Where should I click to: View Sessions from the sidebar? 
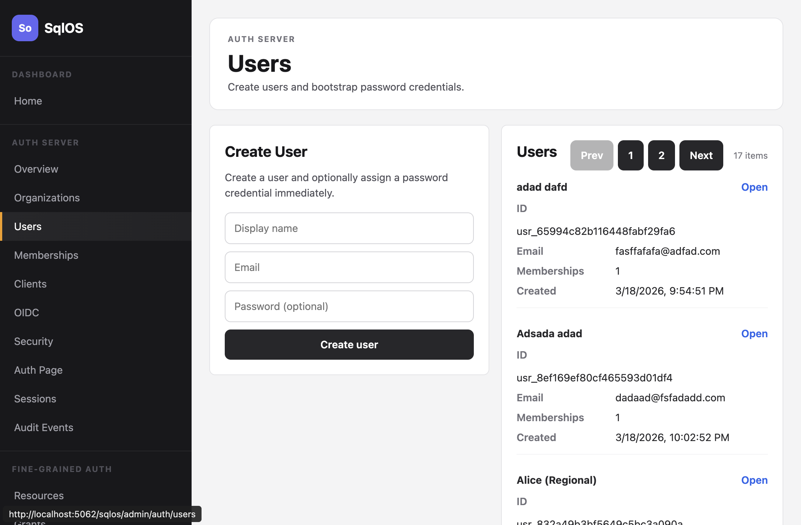point(35,399)
